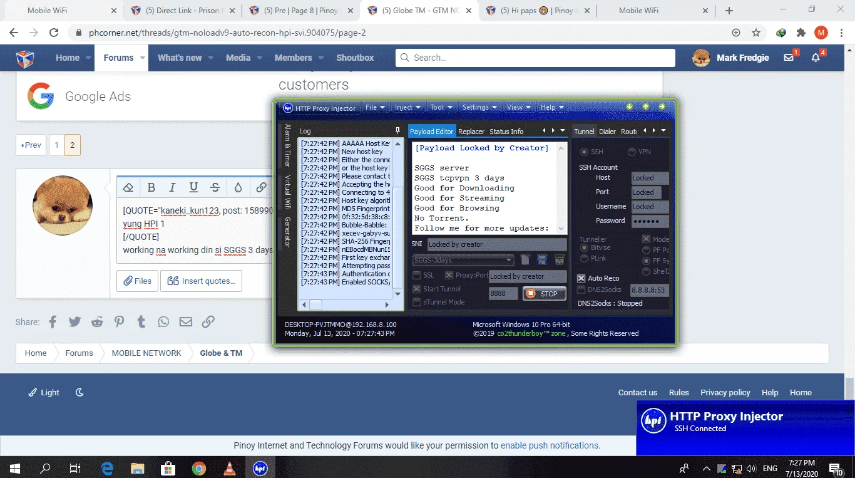855x478 pixels.
Task: Click the Files attachment button
Action: [x=138, y=281]
